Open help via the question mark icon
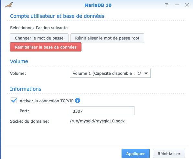 point(166,5)
